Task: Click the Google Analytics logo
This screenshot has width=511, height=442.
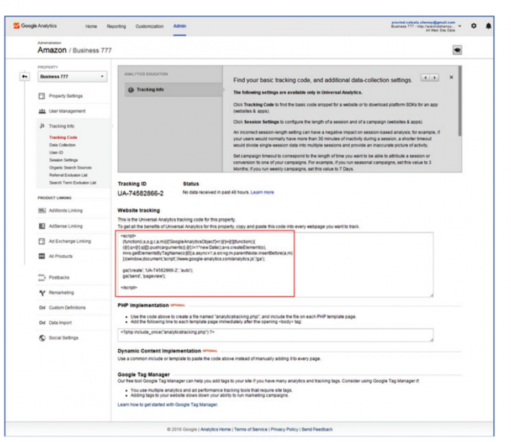Action: (x=35, y=26)
